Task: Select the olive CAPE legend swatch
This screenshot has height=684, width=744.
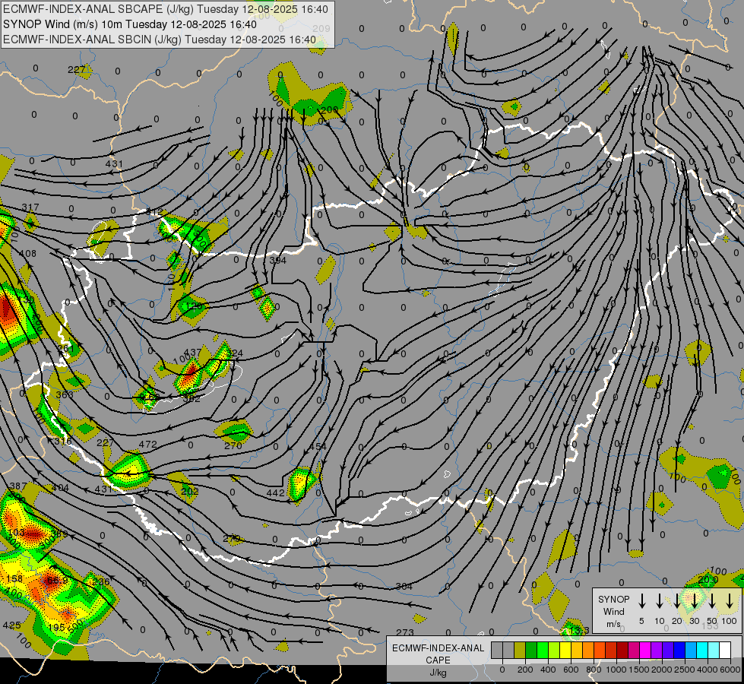Action: click(520, 651)
